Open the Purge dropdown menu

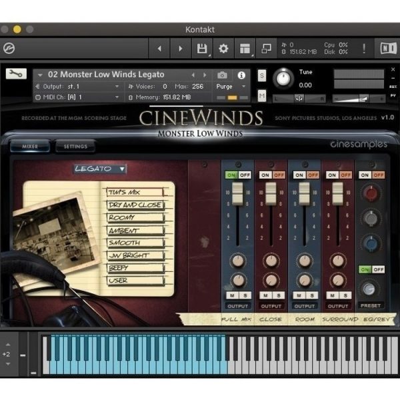(231, 87)
